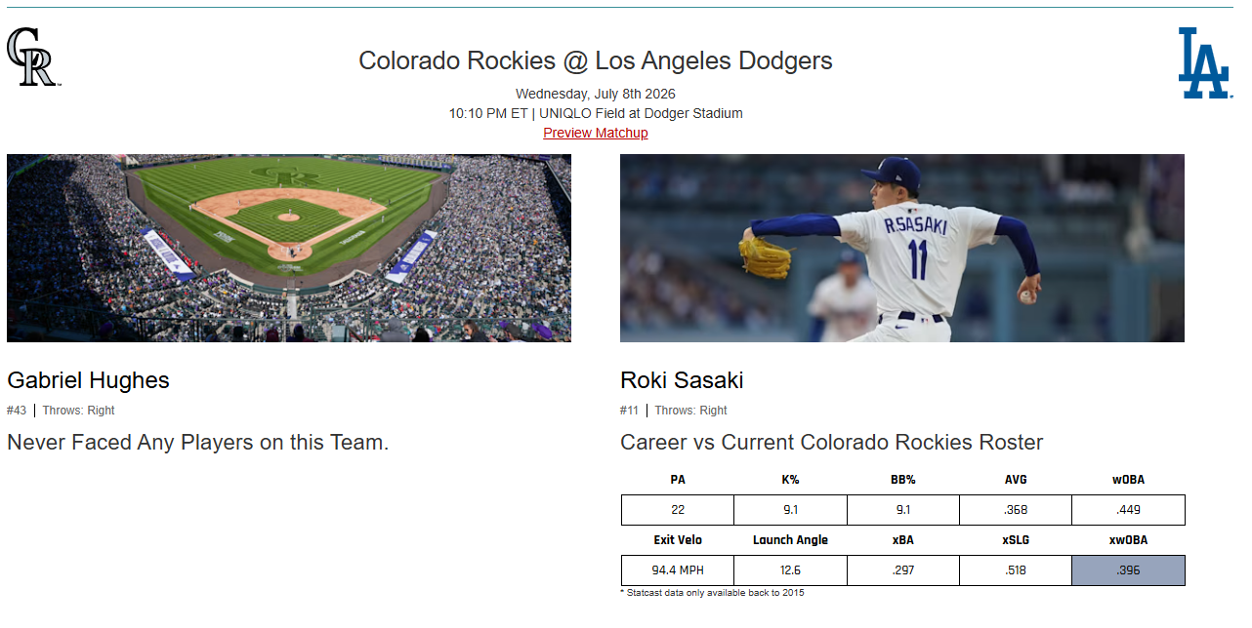Screen dimensions: 1252x628
Task: Click the AVG column header
Action: pyautogui.click(x=1016, y=480)
